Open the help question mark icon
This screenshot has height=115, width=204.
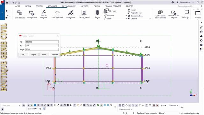coord(172,2)
